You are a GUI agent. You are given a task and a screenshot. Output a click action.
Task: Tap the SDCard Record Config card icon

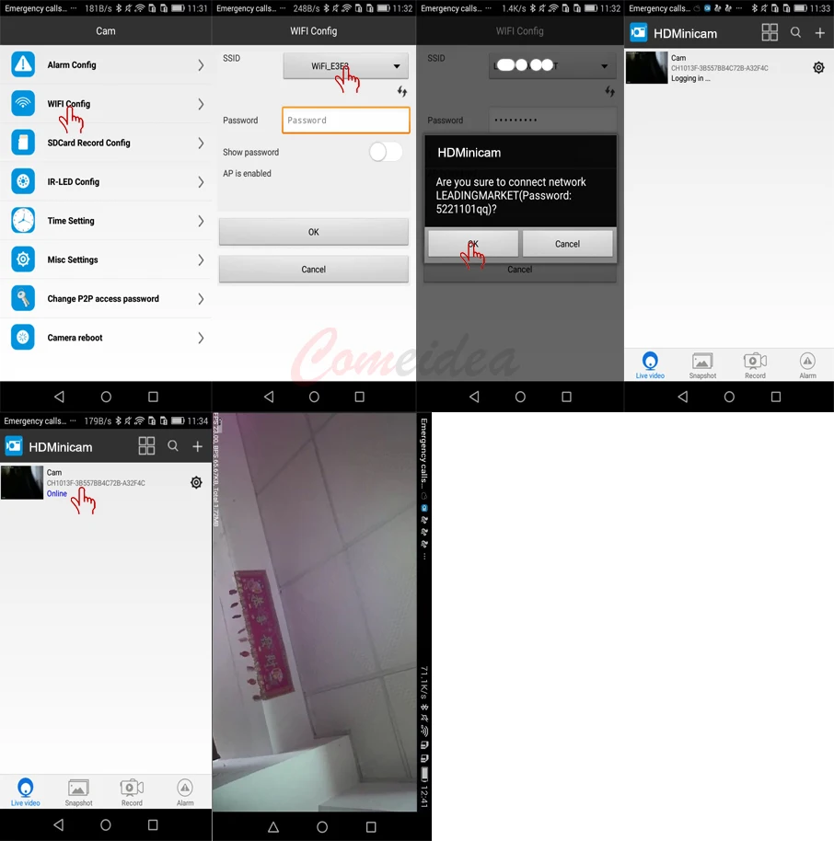tap(23, 143)
